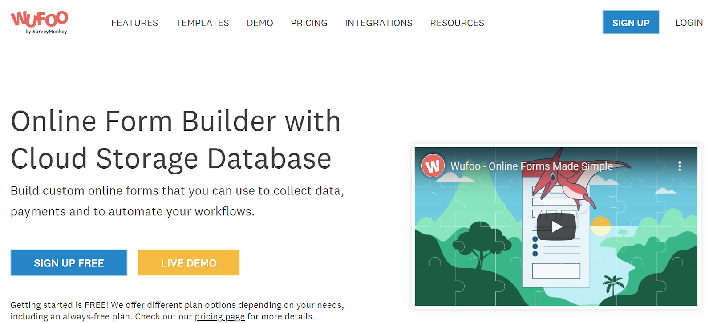The width and height of the screenshot is (713, 323).
Task: Play the Wufoo video
Action: (556, 227)
